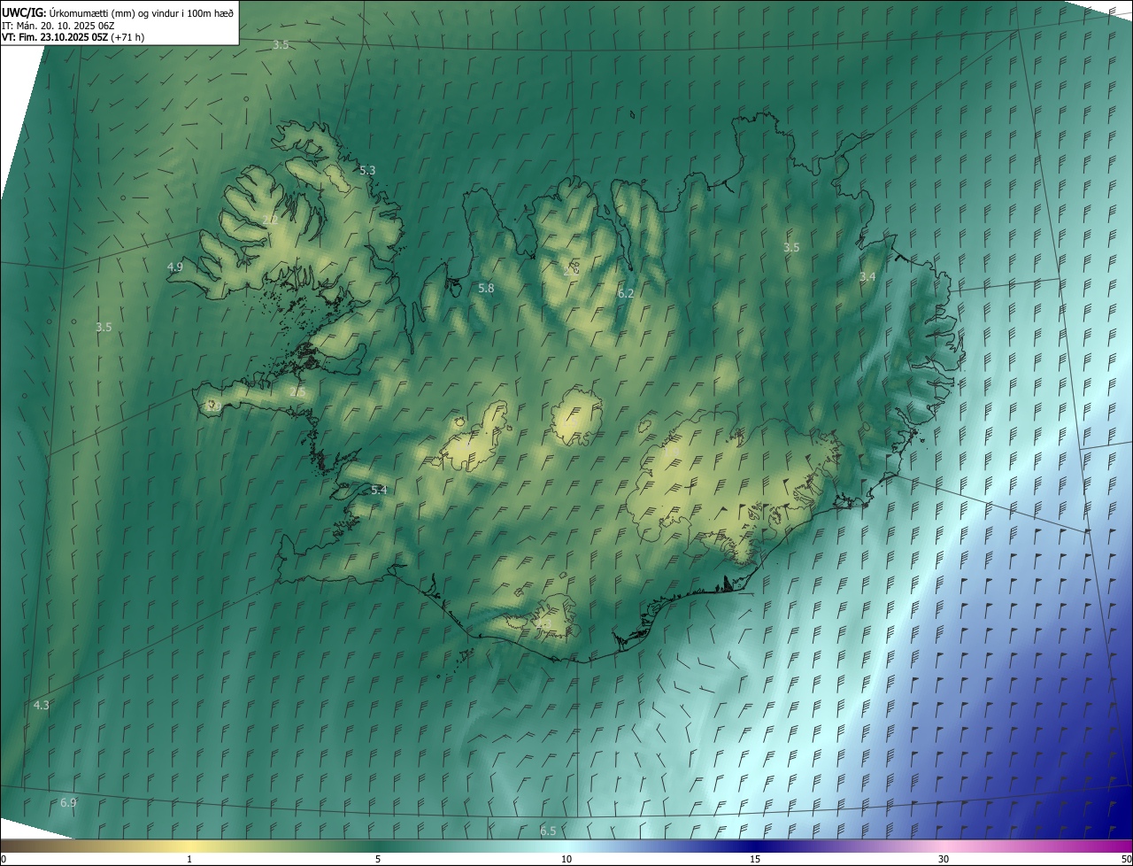Click the "UWC/IG:" bold label
The image size is (1133, 866).
(x=24, y=12)
